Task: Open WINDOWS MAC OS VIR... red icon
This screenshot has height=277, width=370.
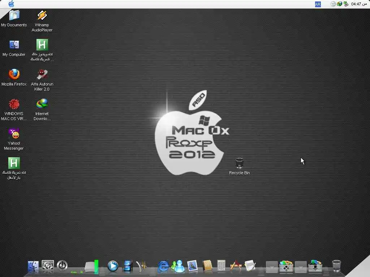Action: click(14, 104)
